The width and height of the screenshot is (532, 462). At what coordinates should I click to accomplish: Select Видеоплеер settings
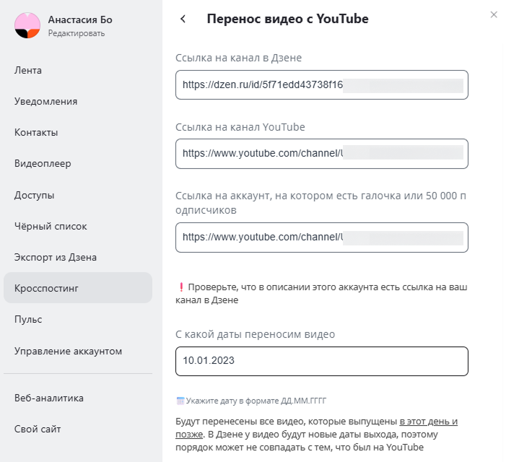pyautogui.click(x=43, y=163)
